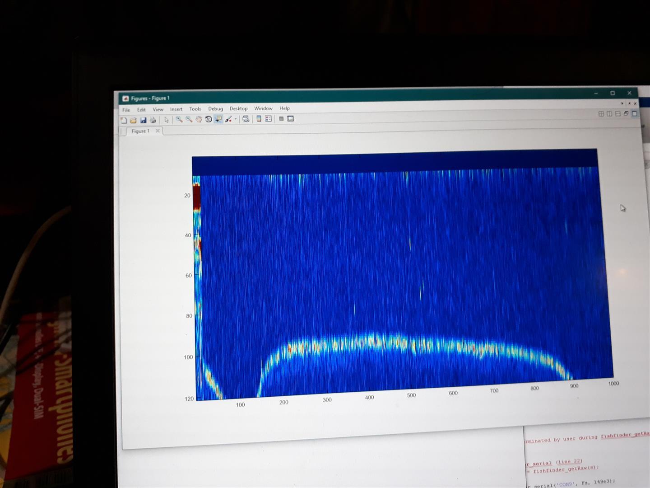Activate the Zoom In magnifier tool
The width and height of the screenshot is (650, 488).
pos(179,119)
